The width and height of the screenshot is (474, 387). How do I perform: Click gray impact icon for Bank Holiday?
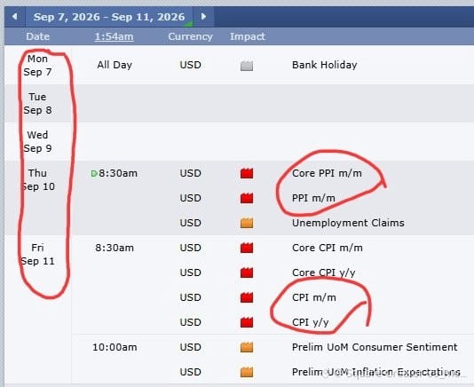point(247,66)
